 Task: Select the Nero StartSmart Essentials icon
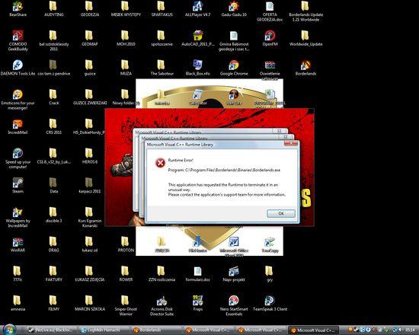234,305
